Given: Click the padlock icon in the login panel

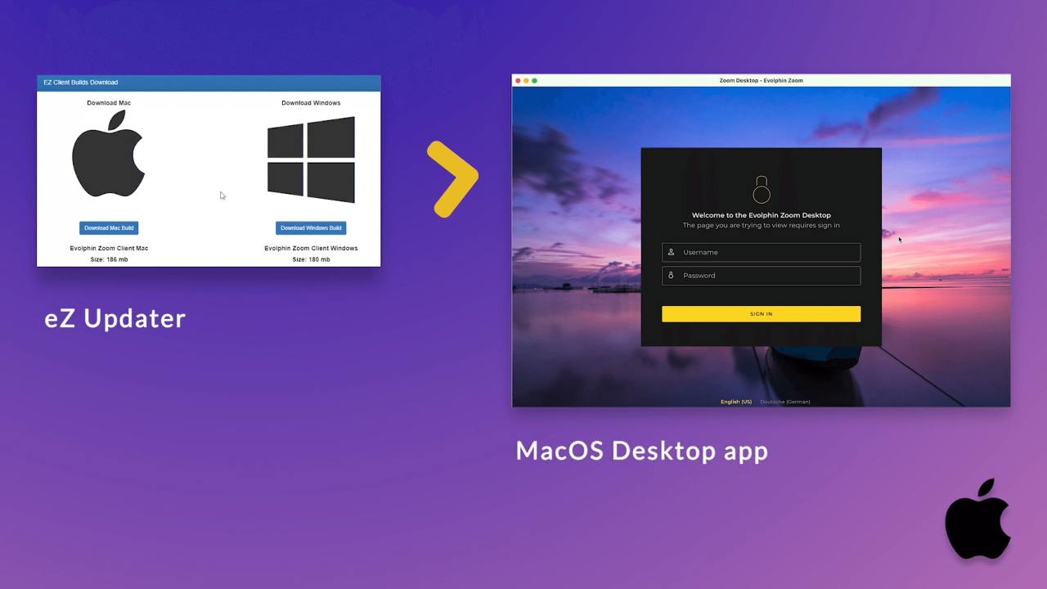Looking at the screenshot, I should [762, 189].
